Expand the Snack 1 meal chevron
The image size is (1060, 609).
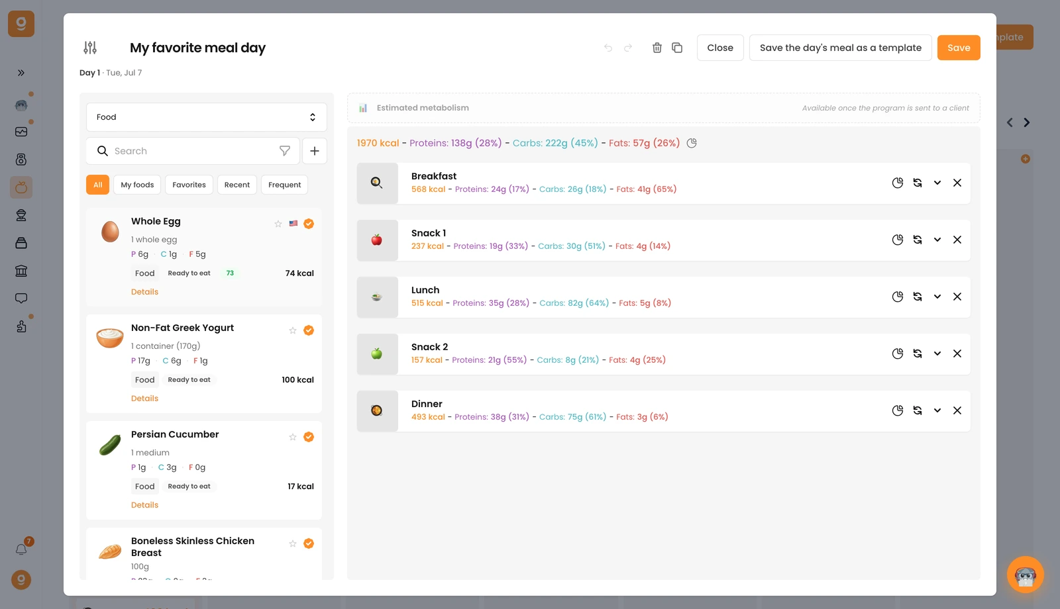[x=937, y=240]
